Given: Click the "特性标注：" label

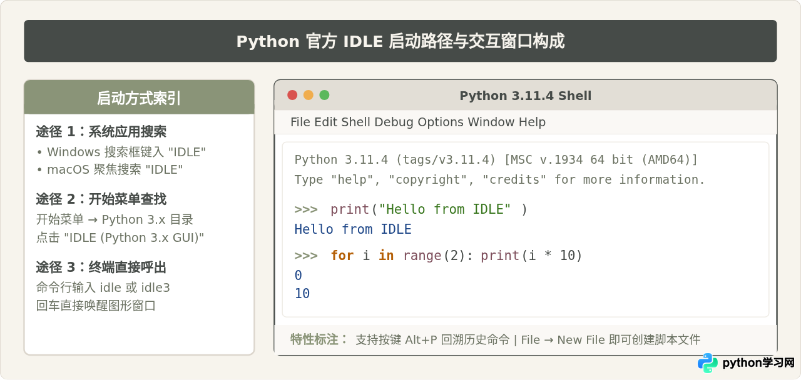Looking at the screenshot, I should pos(319,339).
